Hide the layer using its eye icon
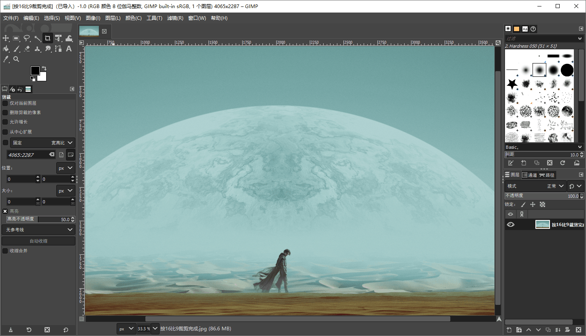Image resolution: width=586 pixels, height=336 pixels. pyautogui.click(x=511, y=225)
